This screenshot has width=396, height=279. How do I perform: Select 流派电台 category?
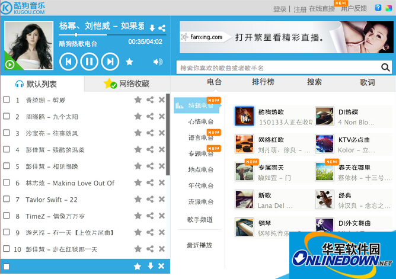pyautogui.click(x=201, y=202)
